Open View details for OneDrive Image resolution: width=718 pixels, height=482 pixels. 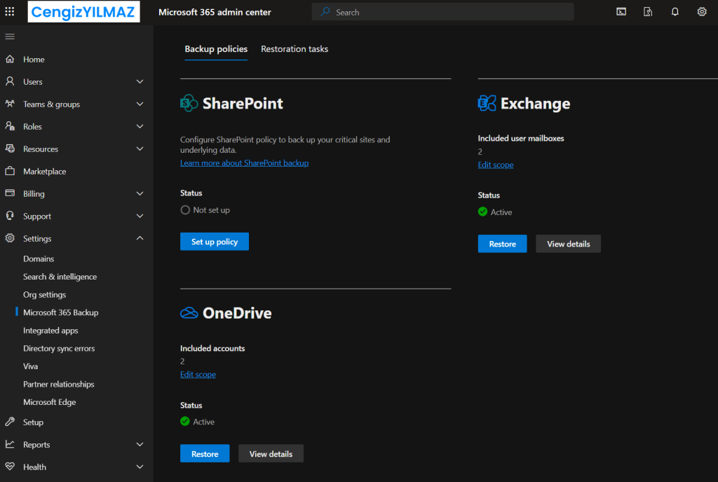271,454
